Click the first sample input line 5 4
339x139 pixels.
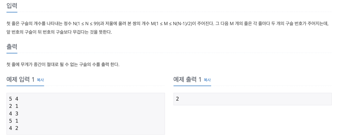coord(13,99)
